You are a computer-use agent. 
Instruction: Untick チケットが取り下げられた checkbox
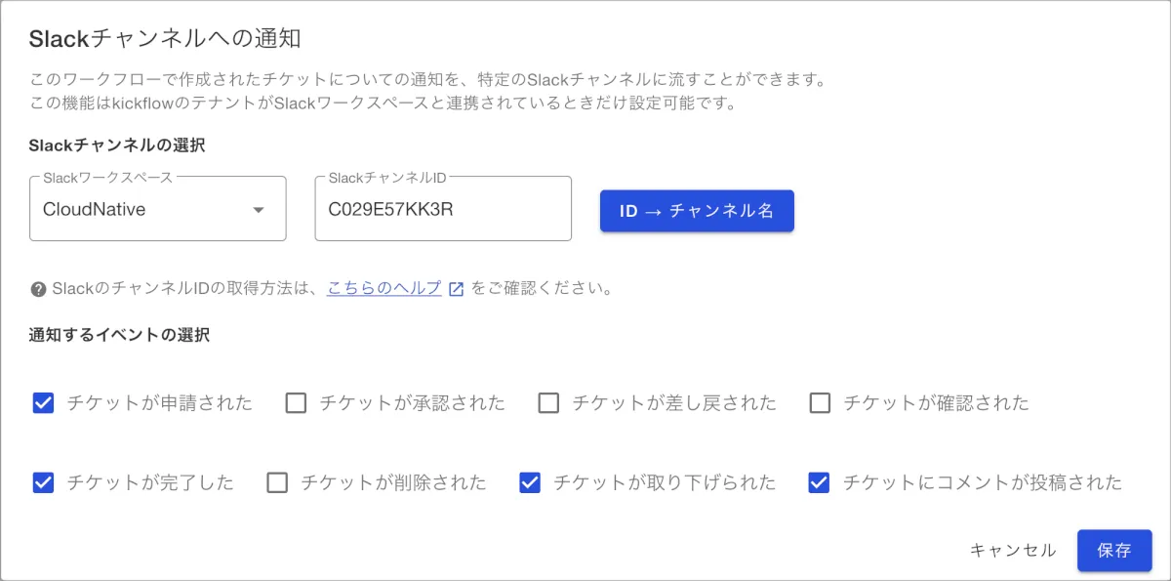coord(530,482)
